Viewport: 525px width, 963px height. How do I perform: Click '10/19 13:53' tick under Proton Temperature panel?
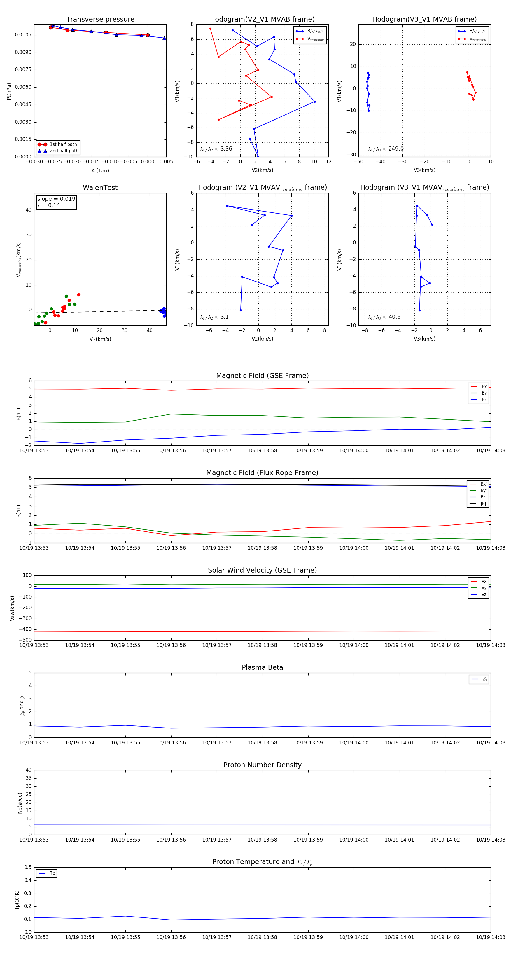(34, 937)
